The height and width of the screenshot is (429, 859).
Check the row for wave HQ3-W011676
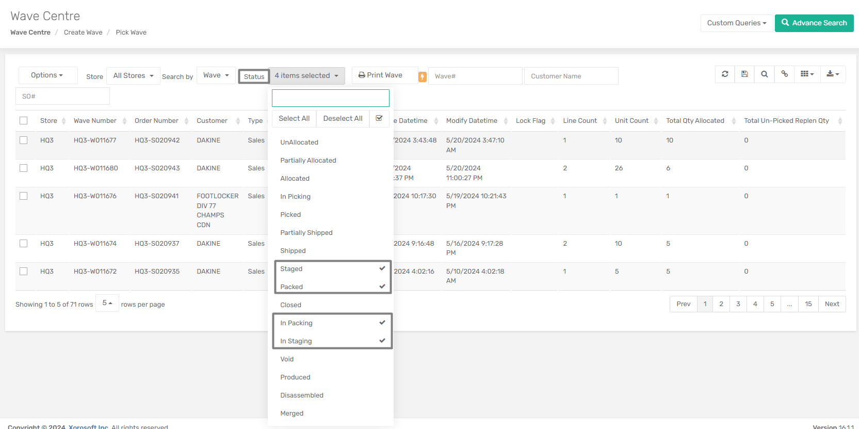(x=23, y=196)
